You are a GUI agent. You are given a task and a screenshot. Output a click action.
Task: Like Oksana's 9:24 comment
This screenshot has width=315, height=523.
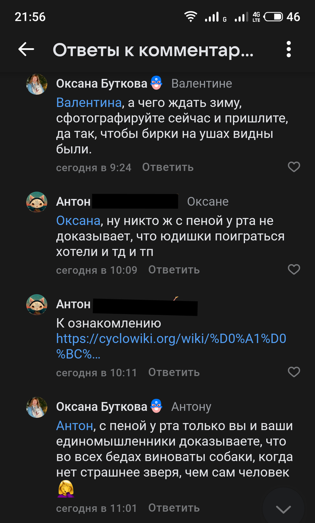[294, 167]
